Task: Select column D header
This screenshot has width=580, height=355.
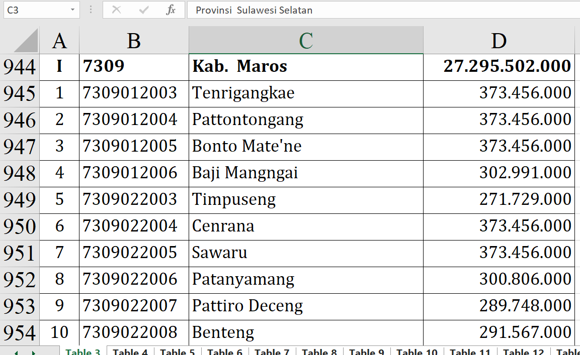Action: (499, 41)
